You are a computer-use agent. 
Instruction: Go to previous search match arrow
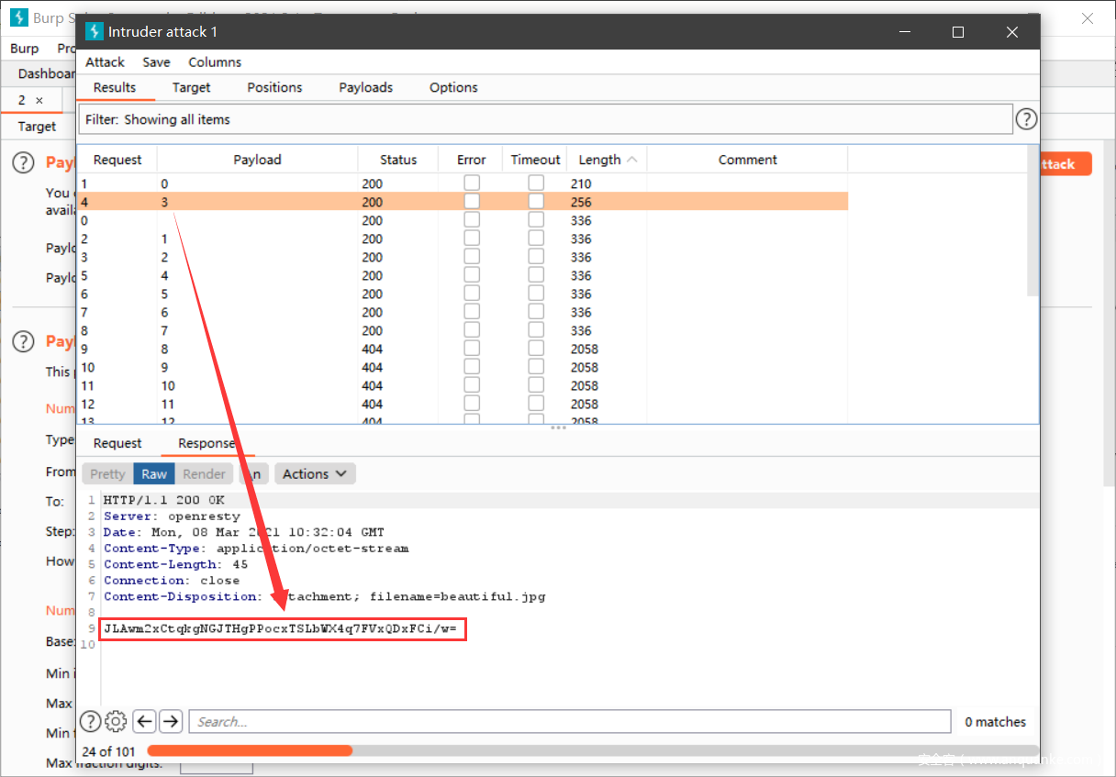click(x=144, y=721)
